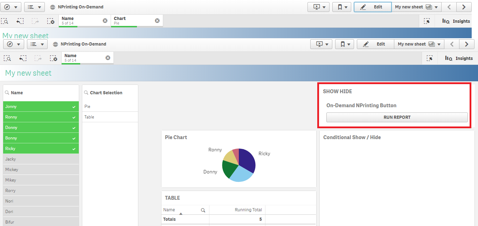Select Jacky in the Name list
This screenshot has height=226, width=478.
pyautogui.click(x=41, y=159)
